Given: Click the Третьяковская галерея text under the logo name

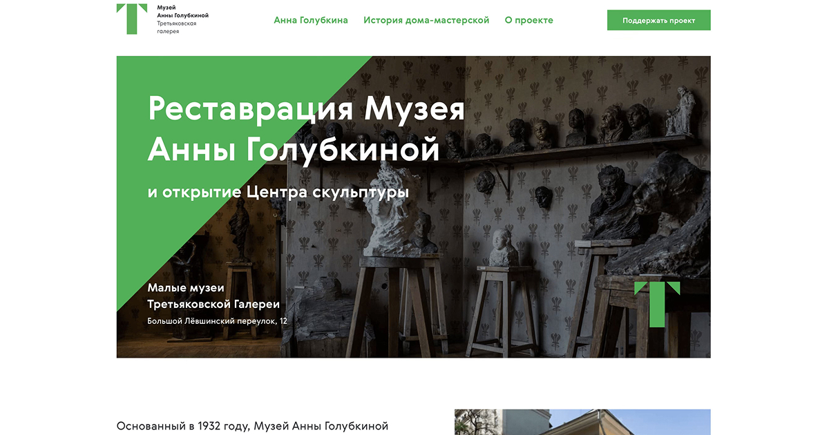Looking at the screenshot, I should point(176,27).
